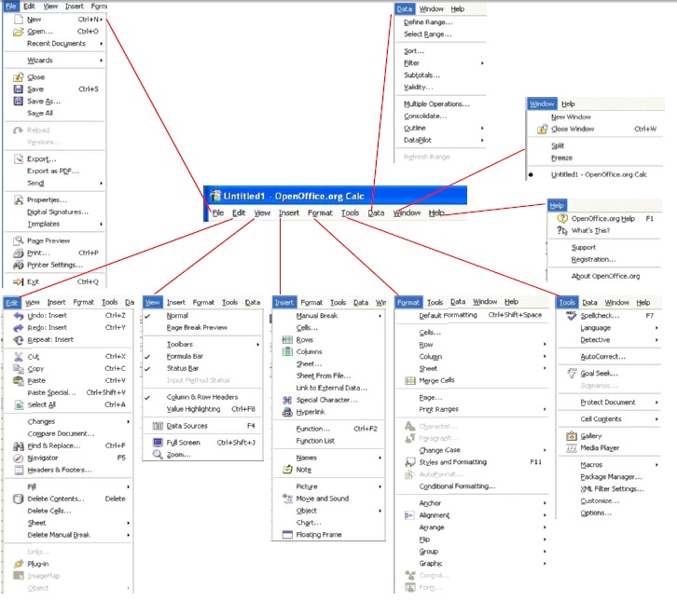This screenshot has height=602, width=677.
Task: Click the Cut scissors icon in Edit menu
Action: pos(19,357)
